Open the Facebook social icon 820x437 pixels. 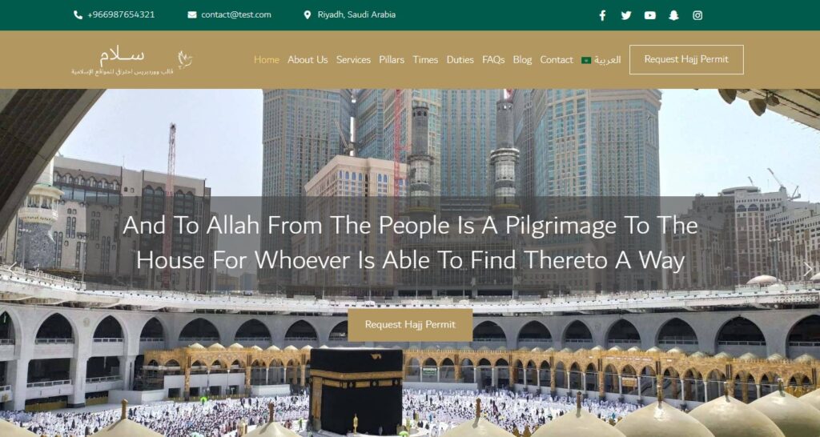pyautogui.click(x=602, y=15)
